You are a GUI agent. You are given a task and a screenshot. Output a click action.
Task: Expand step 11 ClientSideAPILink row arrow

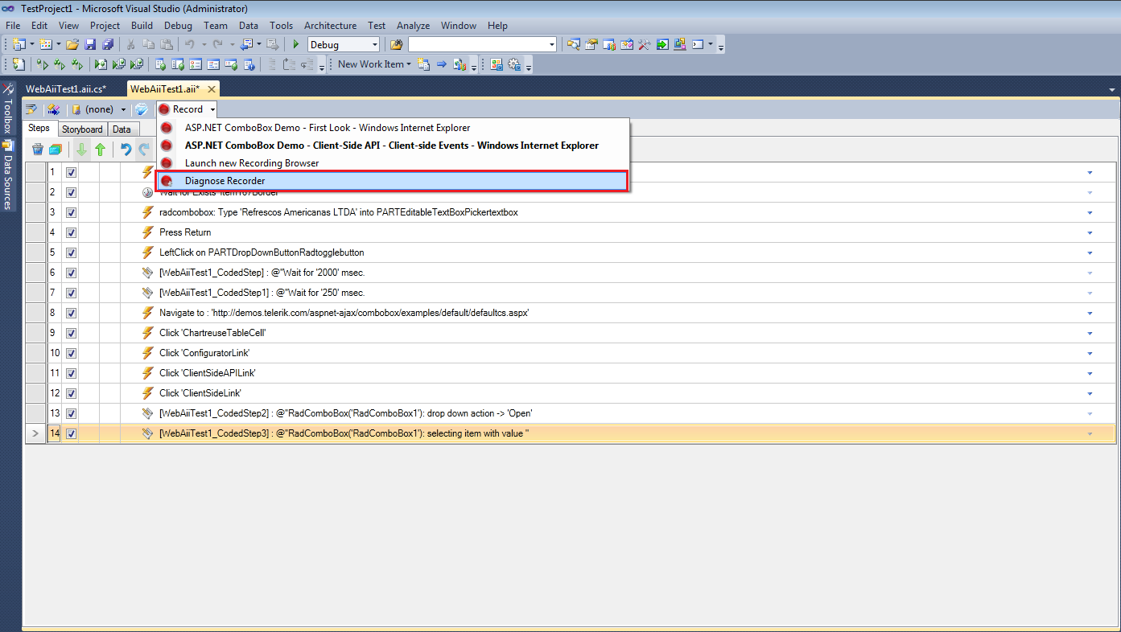(1090, 373)
